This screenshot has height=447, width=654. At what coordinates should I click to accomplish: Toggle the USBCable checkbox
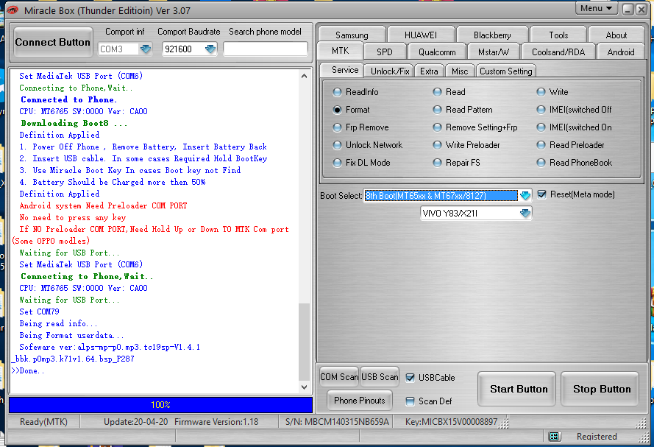[410, 378]
